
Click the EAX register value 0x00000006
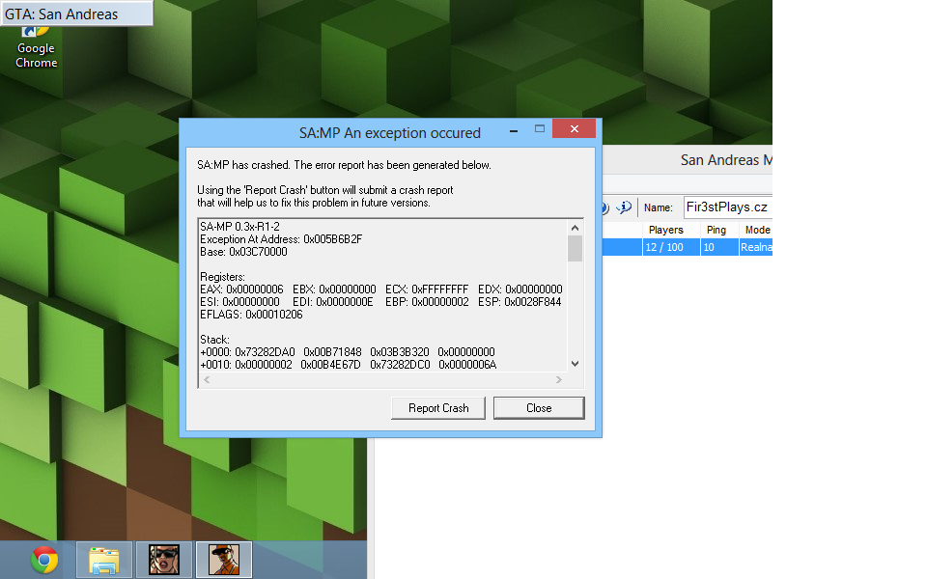tap(255, 289)
